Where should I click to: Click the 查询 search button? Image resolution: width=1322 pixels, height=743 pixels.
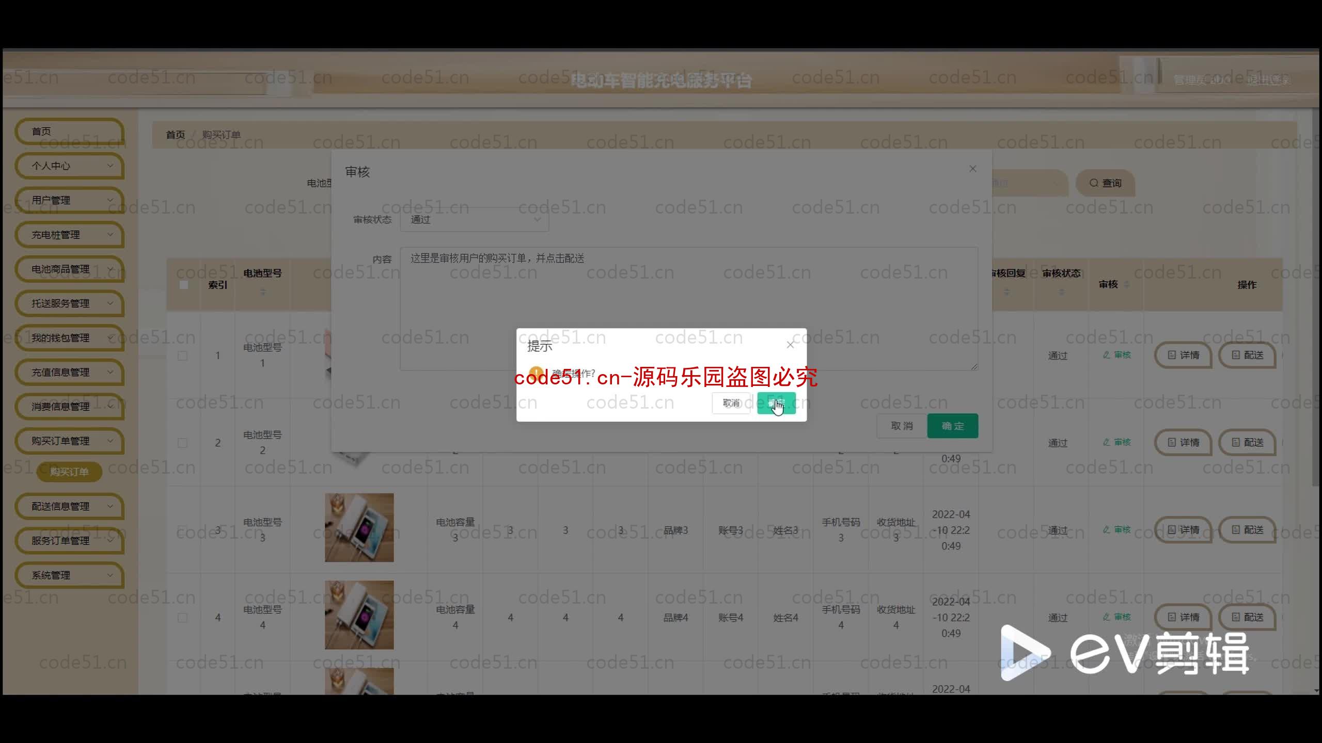[x=1106, y=183]
